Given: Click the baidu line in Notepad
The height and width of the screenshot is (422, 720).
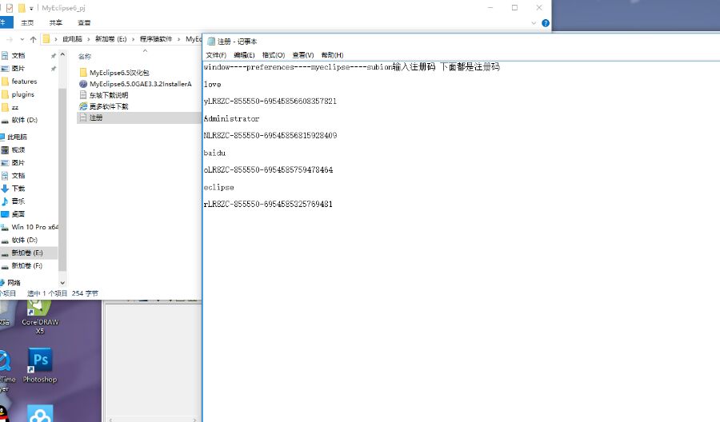Looking at the screenshot, I should (x=214, y=153).
